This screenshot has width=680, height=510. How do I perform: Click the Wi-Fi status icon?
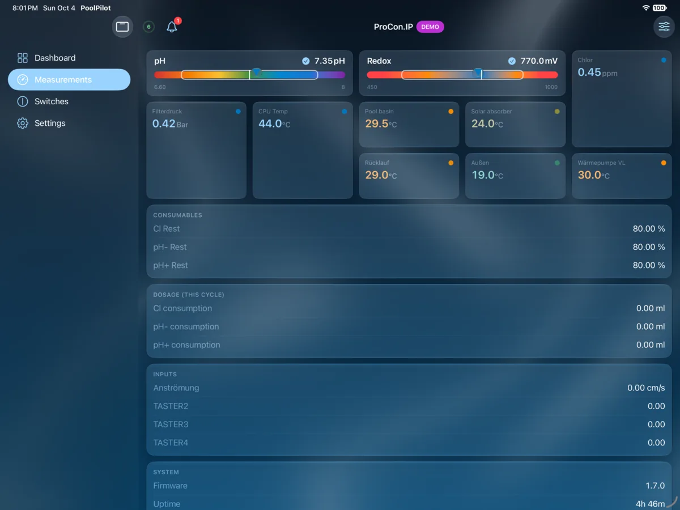(x=646, y=8)
